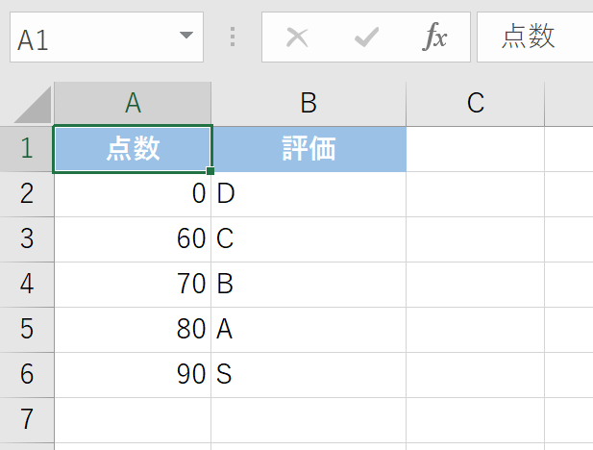The width and height of the screenshot is (593, 450).
Task: Click the Enter checkmark icon in formula bar
Action: [366, 37]
